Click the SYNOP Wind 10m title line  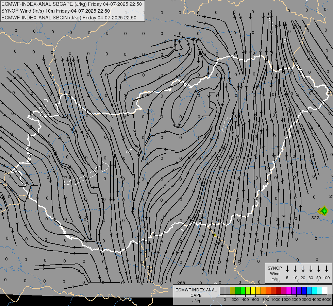click(56, 11)
